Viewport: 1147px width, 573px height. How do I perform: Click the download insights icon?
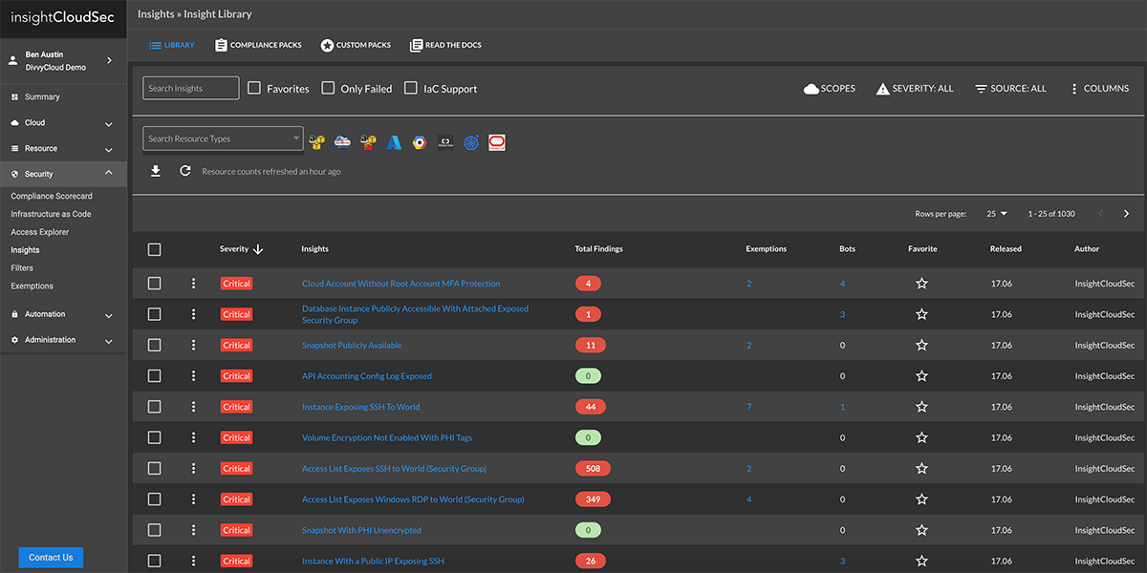click(x=156, y=171)
